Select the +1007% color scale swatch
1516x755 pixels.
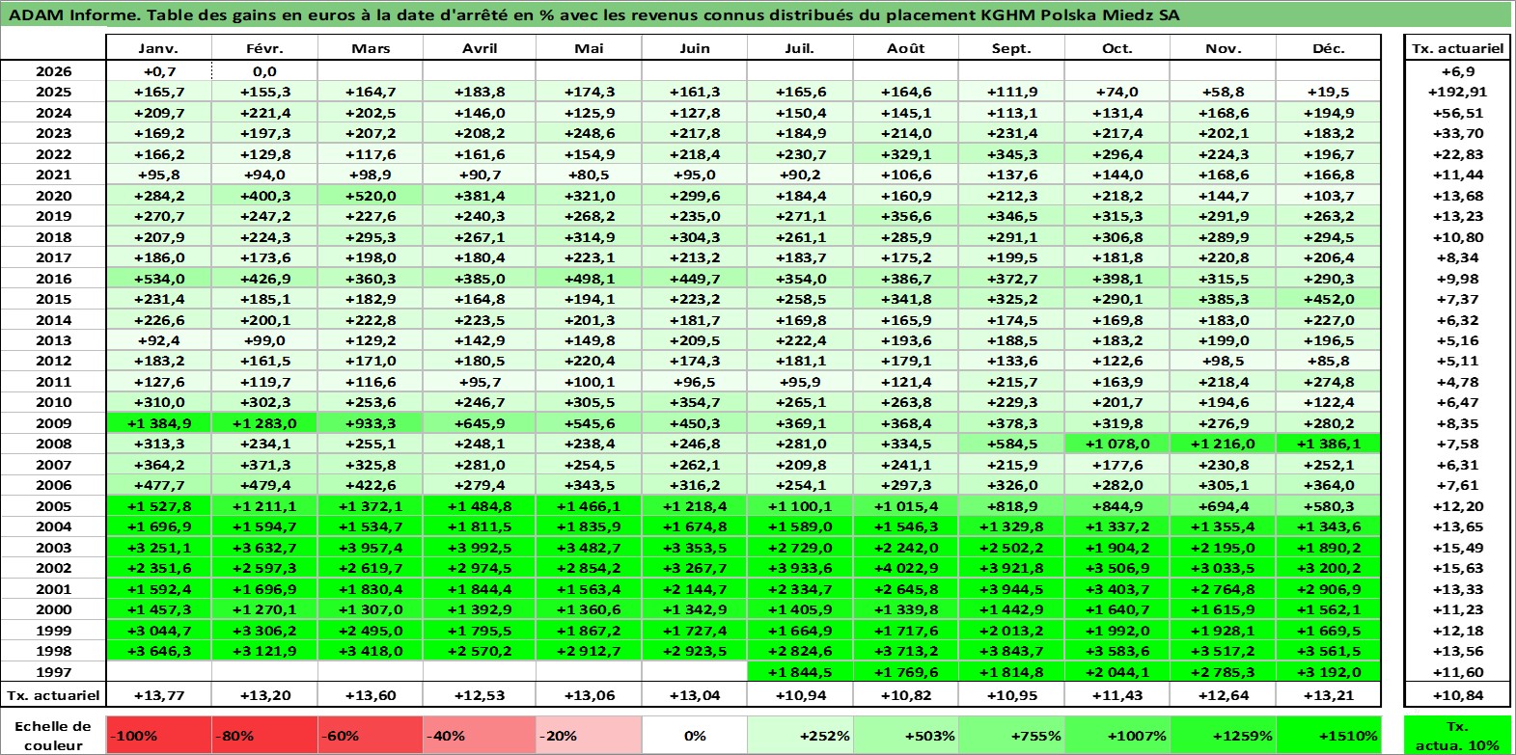(1117, 735)
